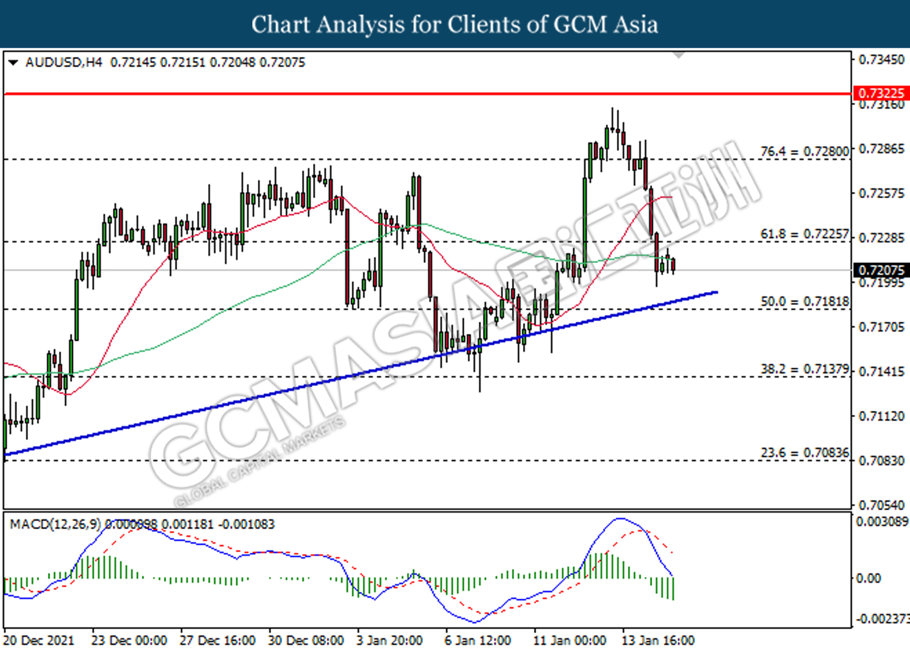Click the 0.72575 price axis value
910x649 pixels.
pos(881,193)
